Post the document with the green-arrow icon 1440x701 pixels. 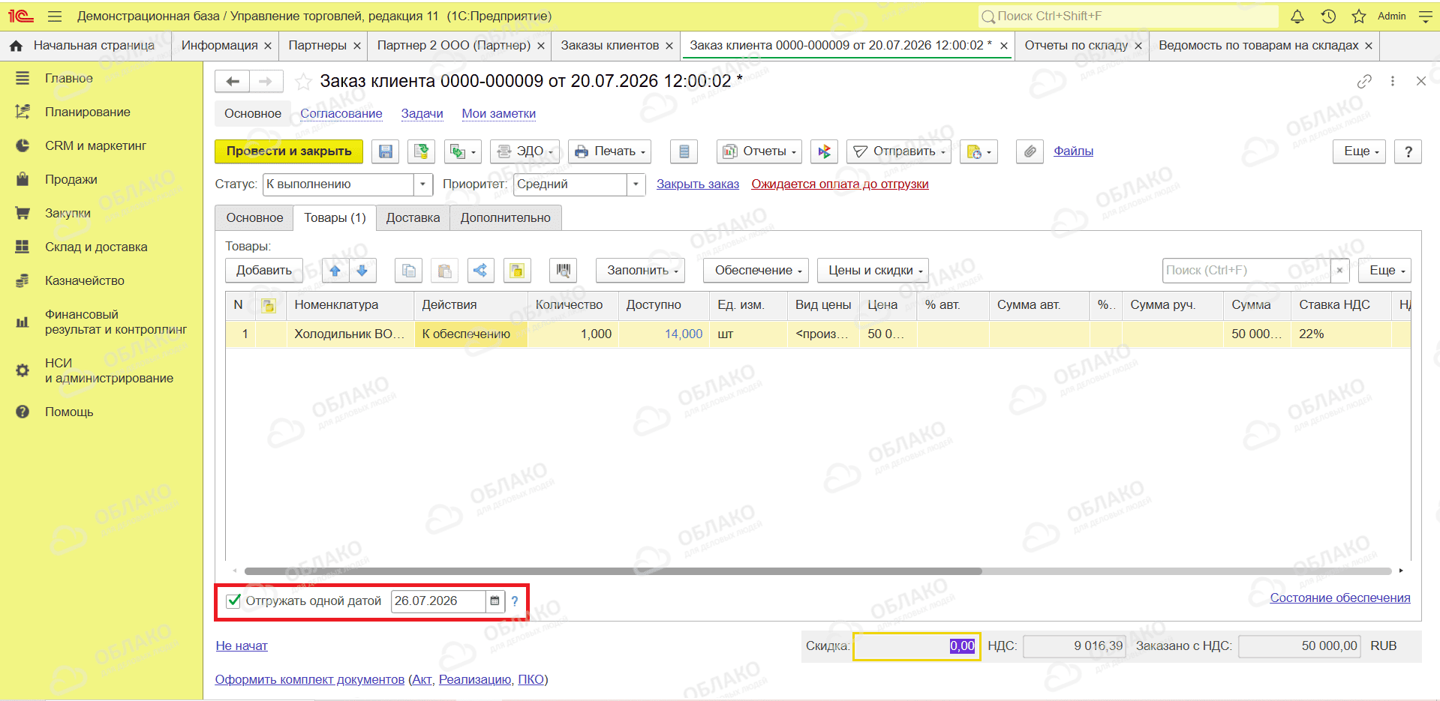[x=421, y=151]
